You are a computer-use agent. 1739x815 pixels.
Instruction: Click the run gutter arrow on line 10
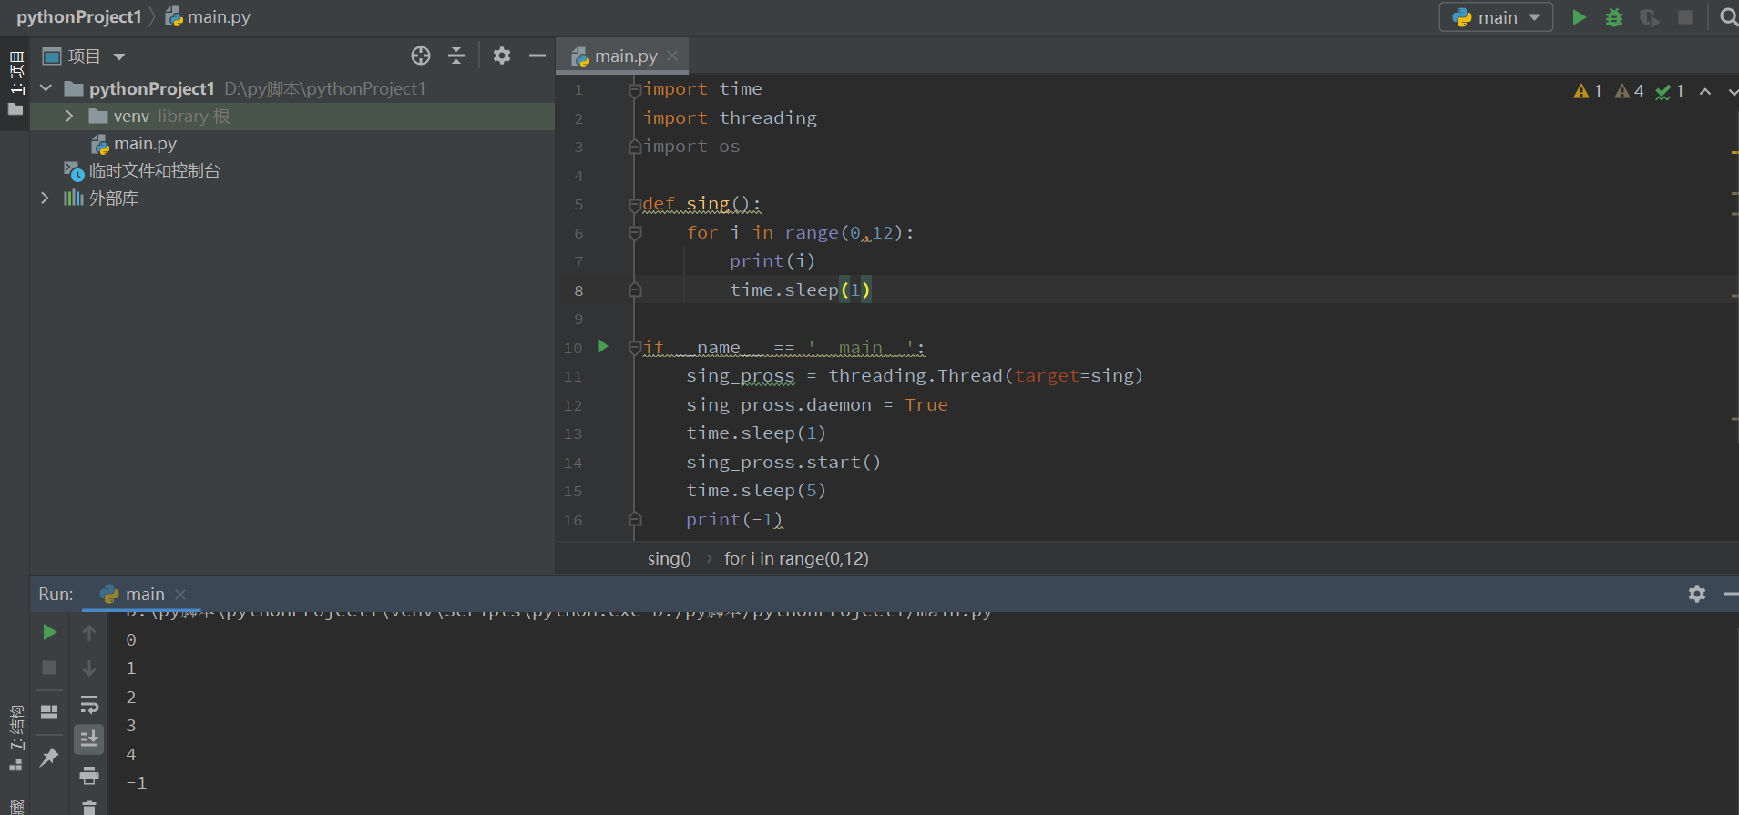(x=603, y=346)
